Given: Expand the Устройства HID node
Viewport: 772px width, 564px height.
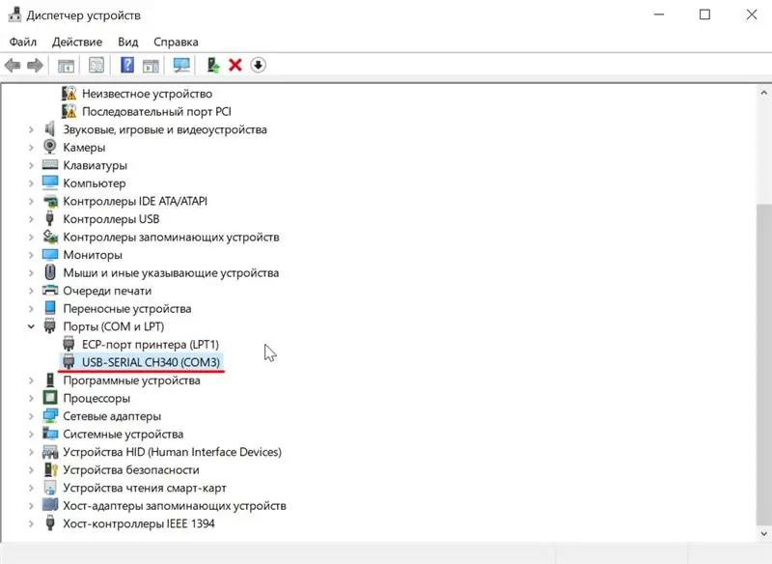Looking at the screenshot, I should click(x=31, y=452).
